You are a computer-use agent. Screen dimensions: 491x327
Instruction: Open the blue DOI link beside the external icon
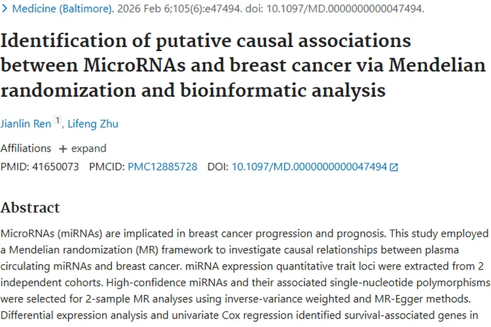coord(309,167)
